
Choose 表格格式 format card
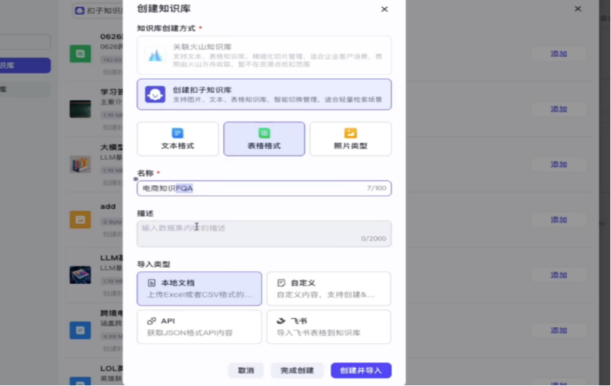pos(264,139)
